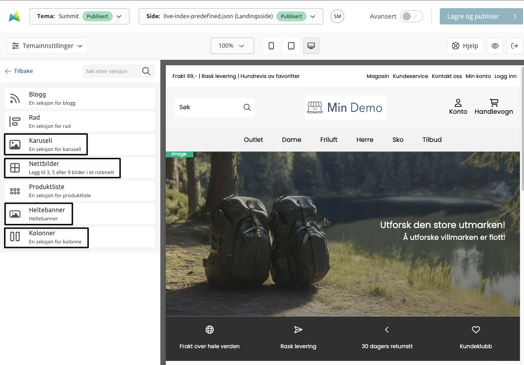Screen dimensions: 524x365
Task: Choose the Nettbilder section
Action: (80, 167)
